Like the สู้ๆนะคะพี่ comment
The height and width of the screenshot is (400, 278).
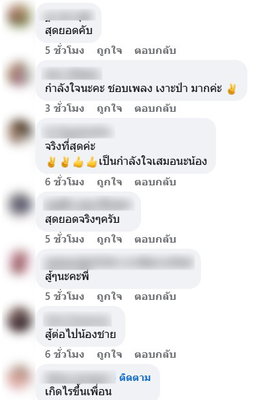pos(109,296)
